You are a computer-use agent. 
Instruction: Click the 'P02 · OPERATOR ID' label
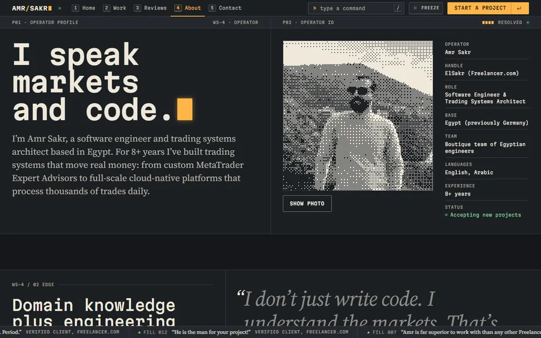click(308, 23)
